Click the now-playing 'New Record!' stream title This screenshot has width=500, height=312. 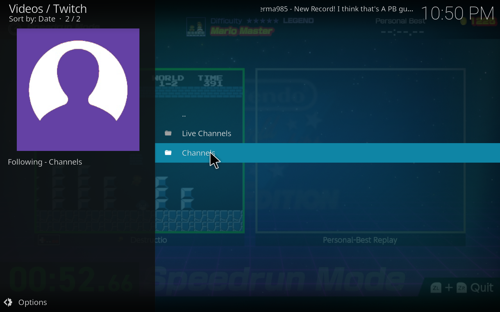pos(337,9)
